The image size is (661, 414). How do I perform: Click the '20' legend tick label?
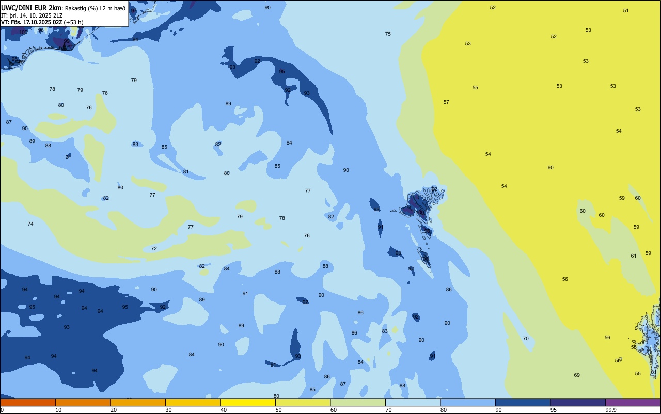[x=114, y=410]
